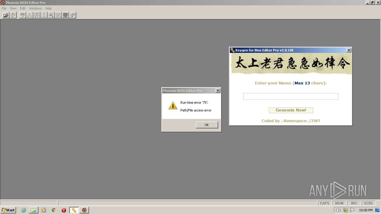
Task: Dismiss the run-time error with OK
Action: click(207, 125)
